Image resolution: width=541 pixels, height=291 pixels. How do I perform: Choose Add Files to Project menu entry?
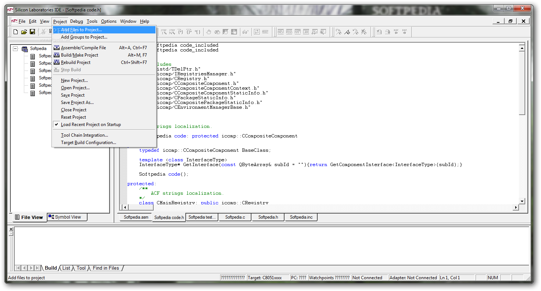pyautogui.click(x=104, y=30)
